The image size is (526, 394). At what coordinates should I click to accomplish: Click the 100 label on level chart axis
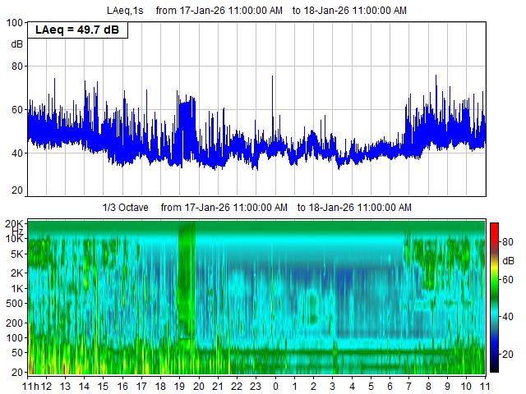(14, 23)
